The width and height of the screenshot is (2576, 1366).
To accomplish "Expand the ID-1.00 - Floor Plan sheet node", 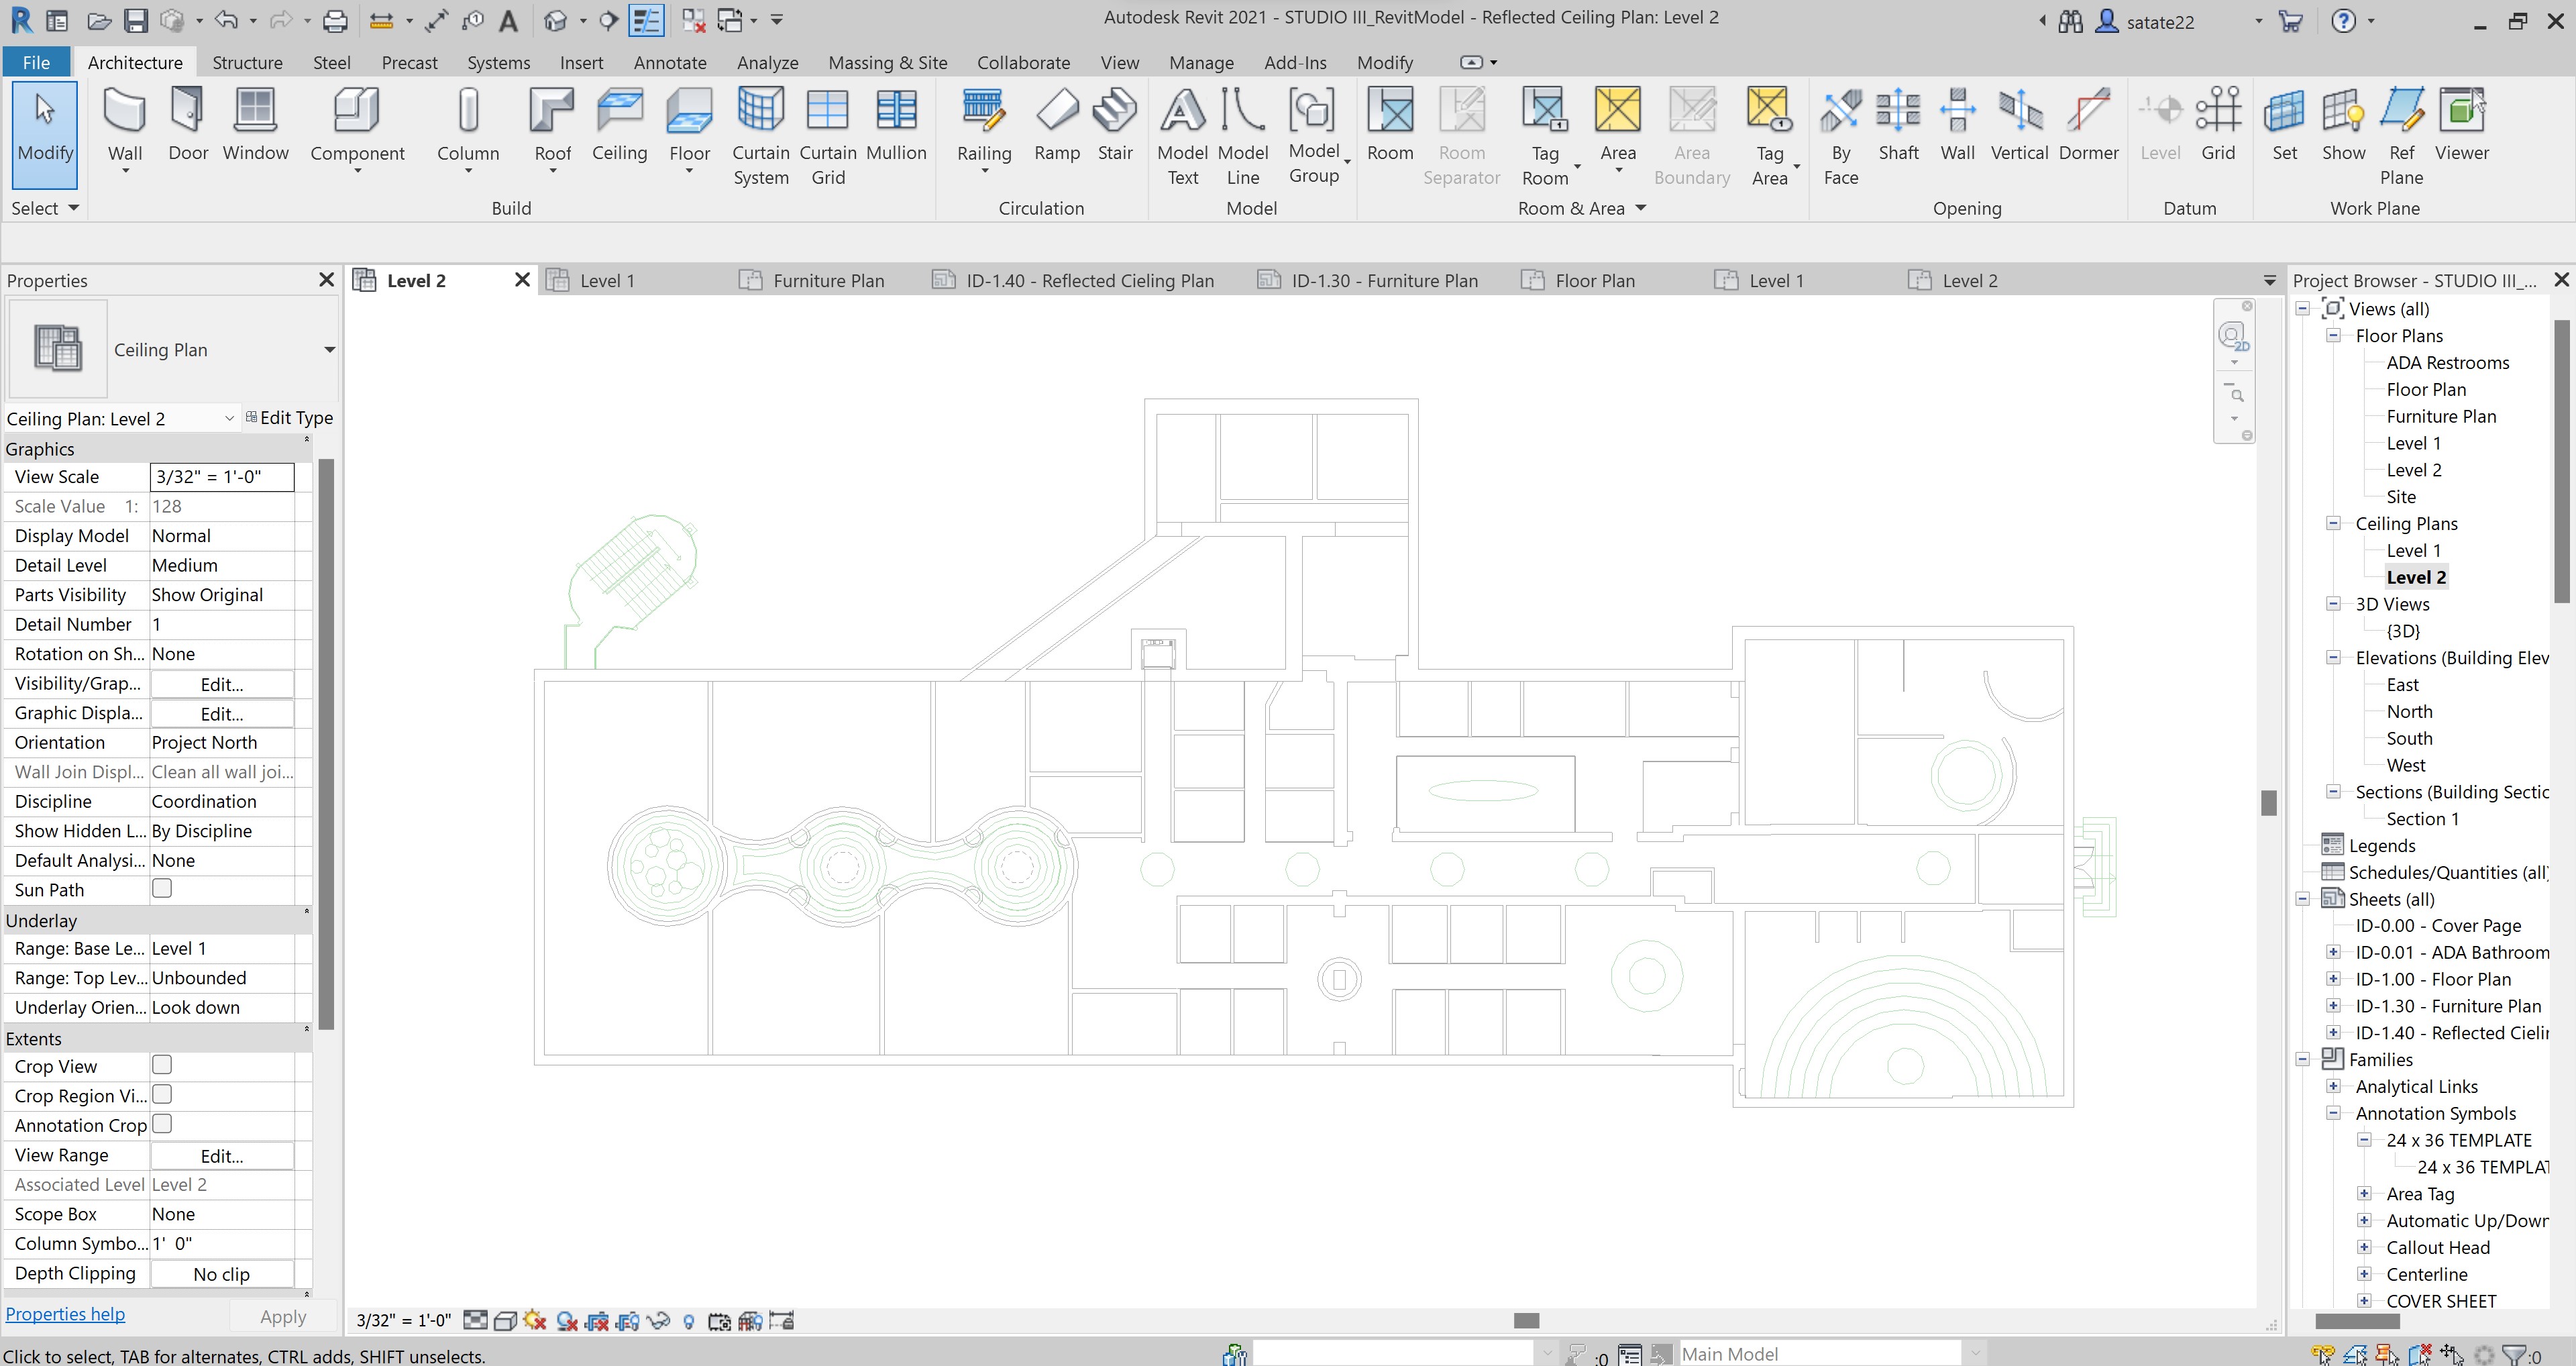I will 2333,979.
